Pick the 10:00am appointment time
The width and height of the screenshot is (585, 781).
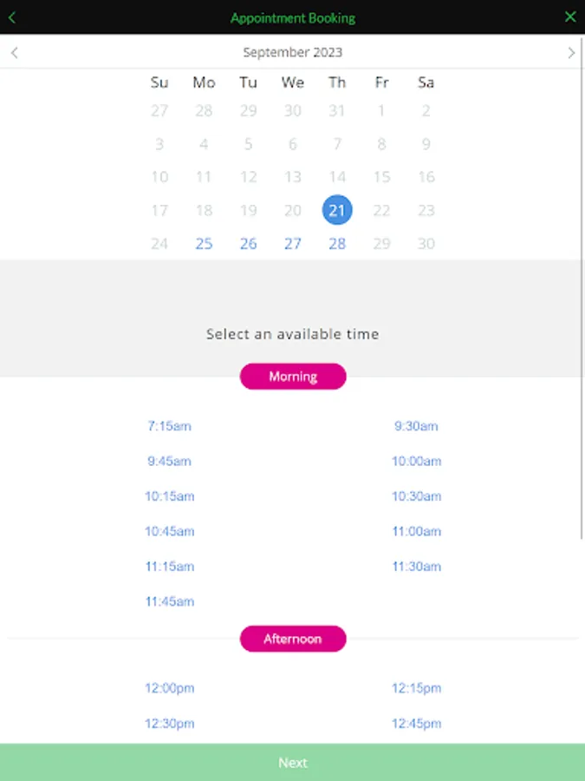[x=416, y=462]
